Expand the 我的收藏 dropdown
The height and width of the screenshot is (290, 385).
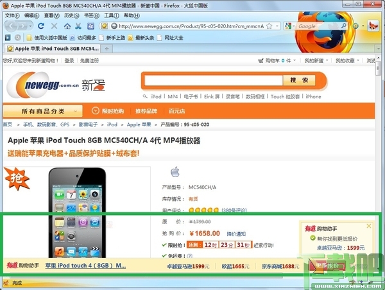347,60
